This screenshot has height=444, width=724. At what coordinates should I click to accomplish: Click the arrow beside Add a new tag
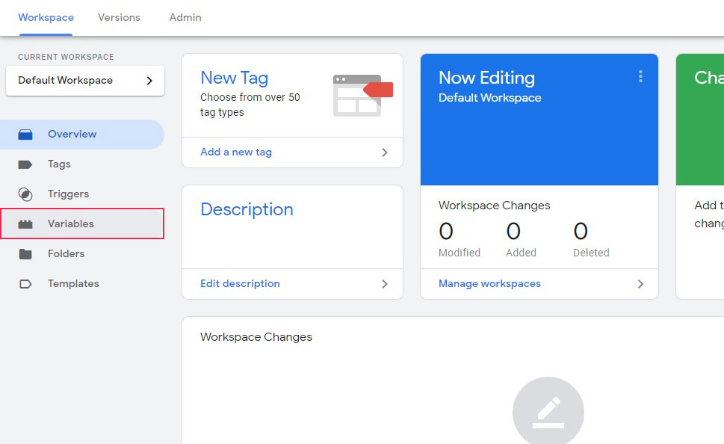385,152
